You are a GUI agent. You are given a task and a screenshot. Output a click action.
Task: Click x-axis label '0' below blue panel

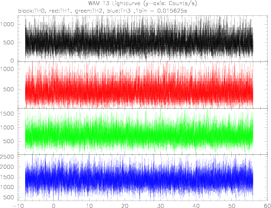coord(54,206)
